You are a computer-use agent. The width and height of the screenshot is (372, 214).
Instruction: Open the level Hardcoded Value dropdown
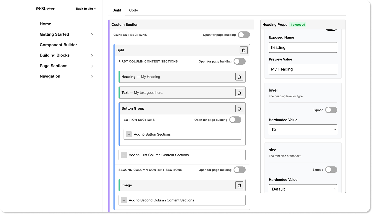coord(303,129)
